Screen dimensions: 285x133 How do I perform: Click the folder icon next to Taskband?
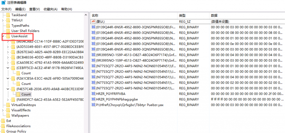point(8,15)
